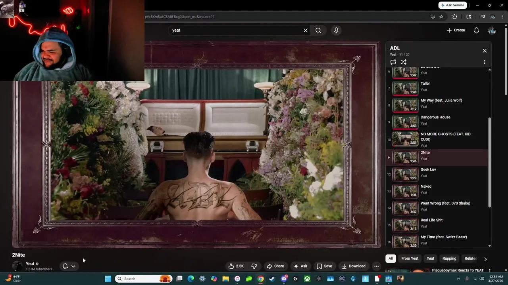Select the currently playing '2Nite' playlist item

(x=437, y=158)
